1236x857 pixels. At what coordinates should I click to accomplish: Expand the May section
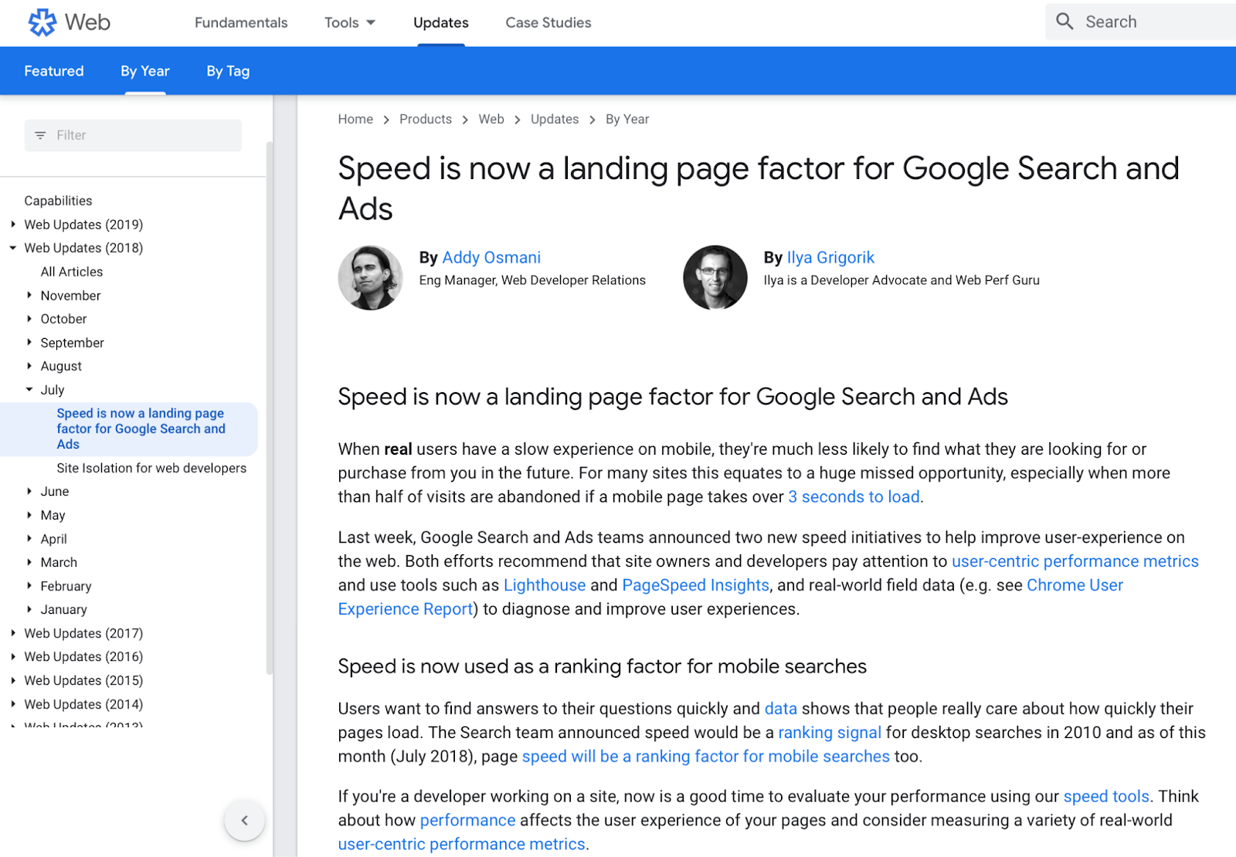tap(29, 515)
